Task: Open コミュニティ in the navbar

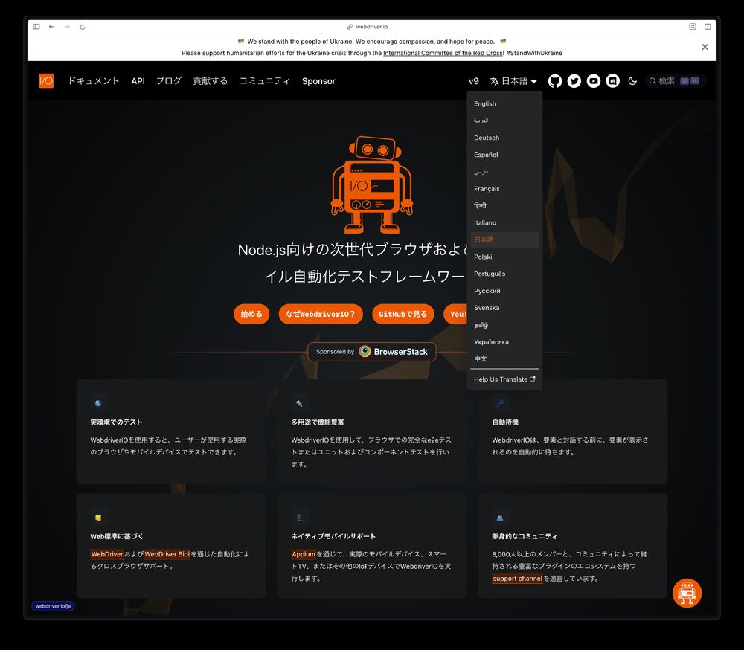Action: [x=265, y=81]
